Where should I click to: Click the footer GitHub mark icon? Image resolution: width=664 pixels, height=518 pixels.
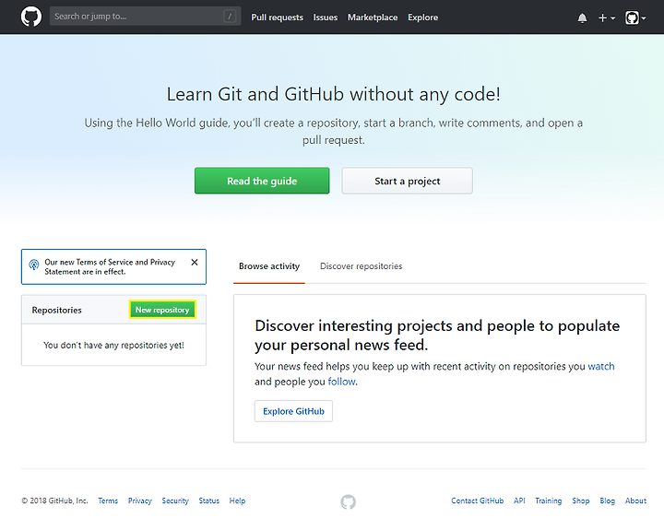pos(348,502)
